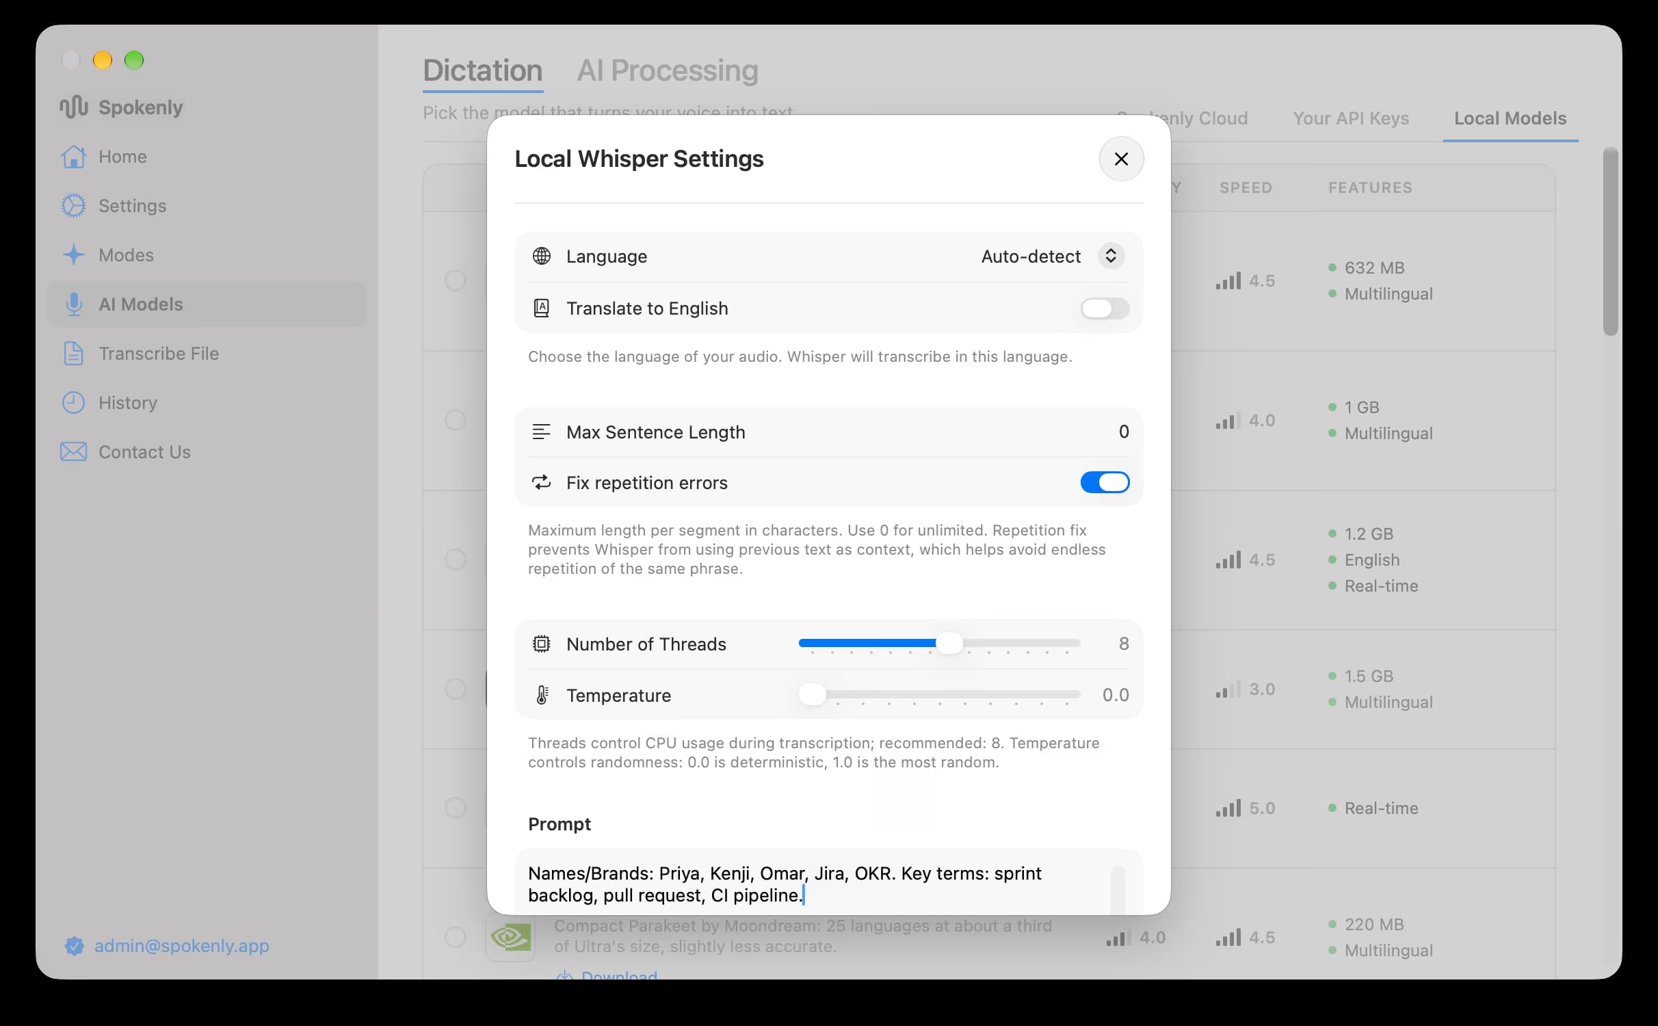The width and height of the screenshot is (1658, 1026).
Task: Select radio button for the 1 GB model
Action: coord(456,420)
